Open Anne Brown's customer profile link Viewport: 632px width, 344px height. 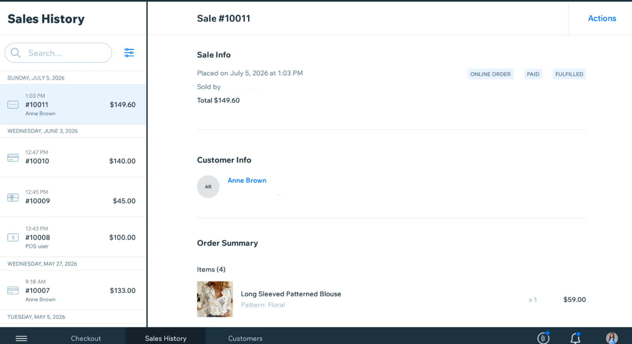(x=247, y=180)
